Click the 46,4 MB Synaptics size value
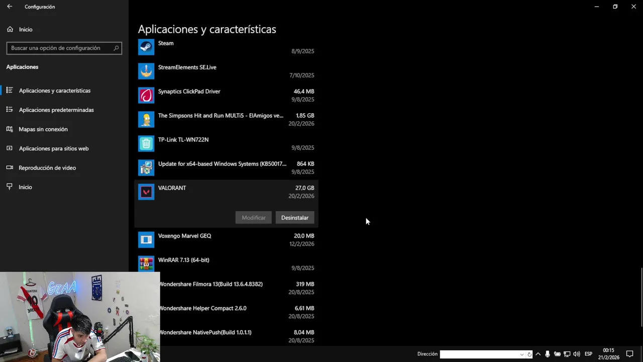Screen dimensions: 643x362 pyautogui.click(x=304, y=92)
